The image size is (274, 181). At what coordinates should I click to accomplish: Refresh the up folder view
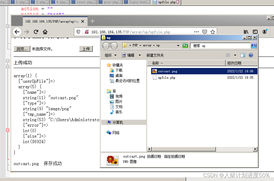pos(185,46)
